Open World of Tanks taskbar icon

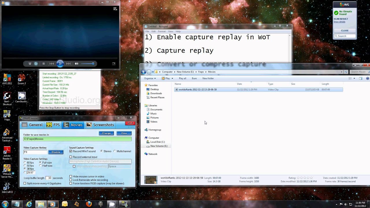click(101, 204)
